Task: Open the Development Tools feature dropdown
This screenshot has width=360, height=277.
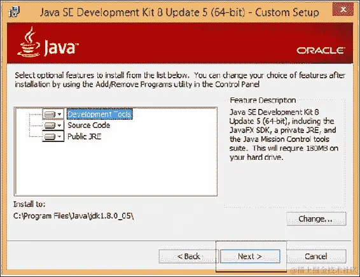Action: [53, 114]
